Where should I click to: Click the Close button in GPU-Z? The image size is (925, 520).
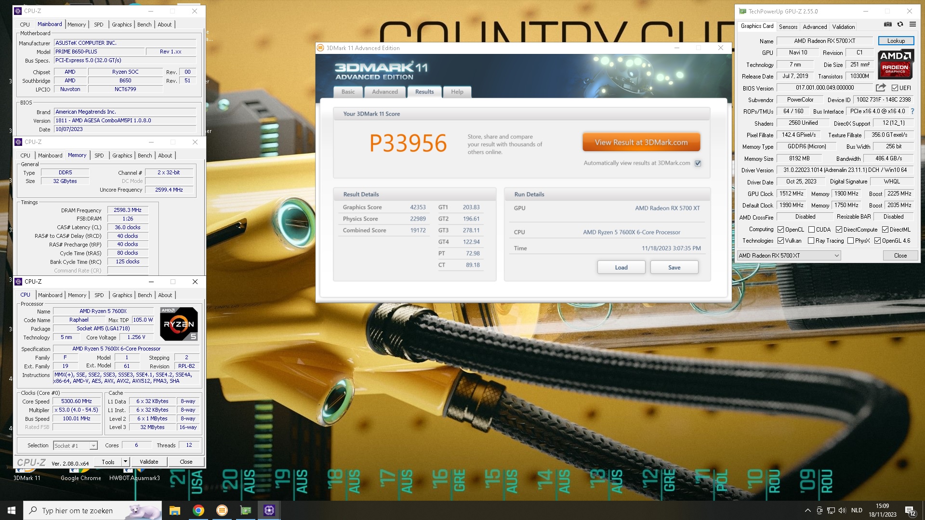click(x=900, y=256)
